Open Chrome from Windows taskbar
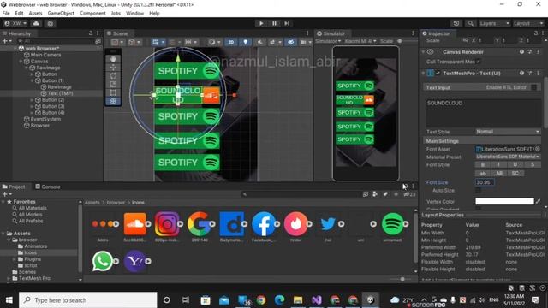 pyautogui.click(x=261, y=300)
